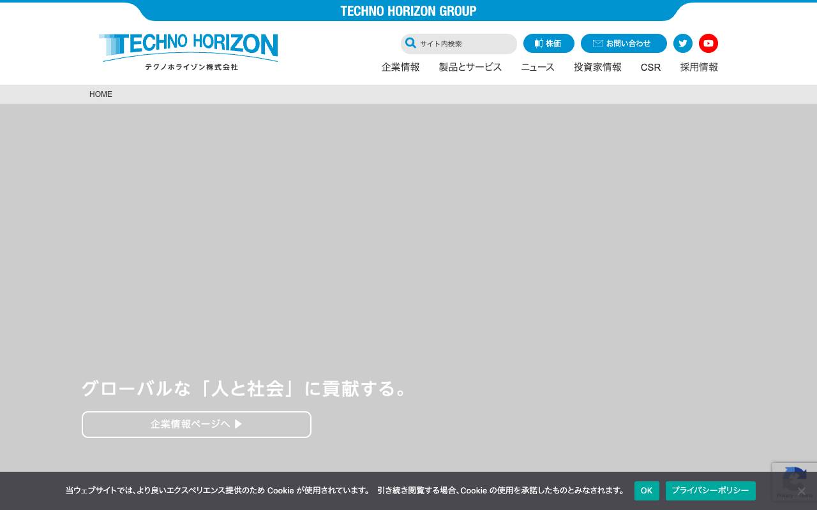Click the TECHNO HORIZON GROUP top banner
Screen dimensions: 817x510
click(x=408, y=11)
